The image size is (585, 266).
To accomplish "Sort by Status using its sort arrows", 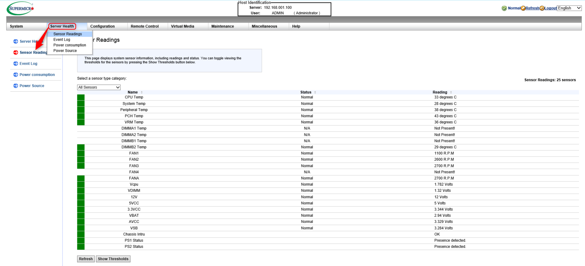I will (x=315, y=92).
